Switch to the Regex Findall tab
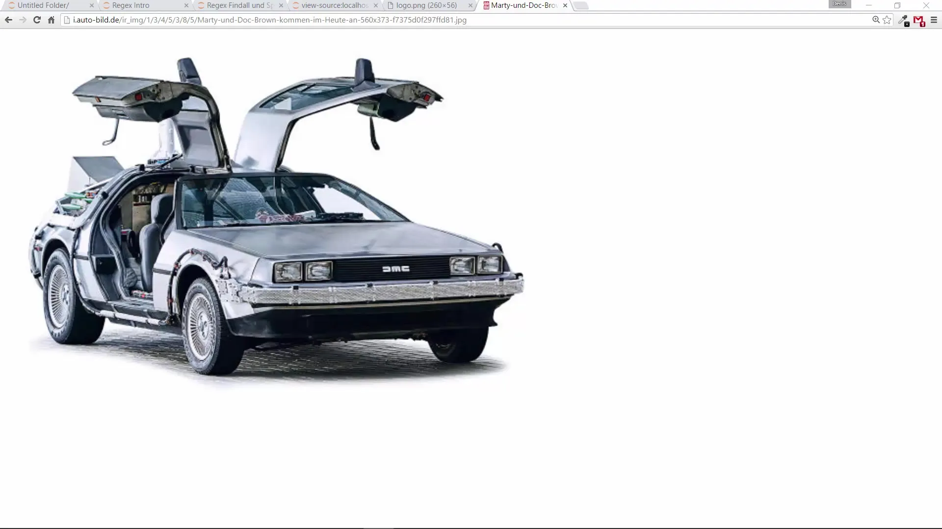This screenshot has width=942, height=529. coord(240,5)
